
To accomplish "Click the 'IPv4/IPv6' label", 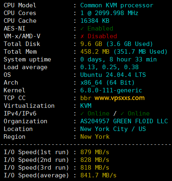I will (20, 113).
